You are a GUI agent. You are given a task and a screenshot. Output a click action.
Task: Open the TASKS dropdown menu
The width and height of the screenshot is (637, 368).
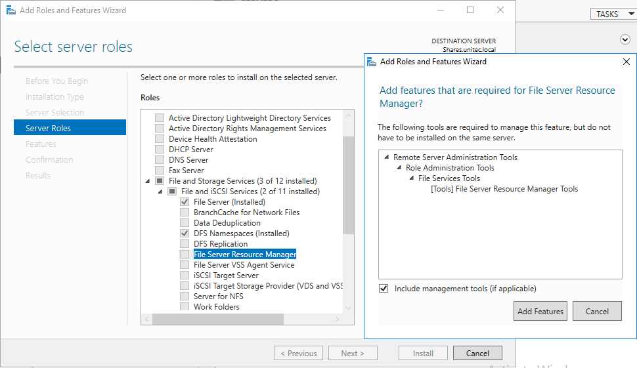pos(612,14)
